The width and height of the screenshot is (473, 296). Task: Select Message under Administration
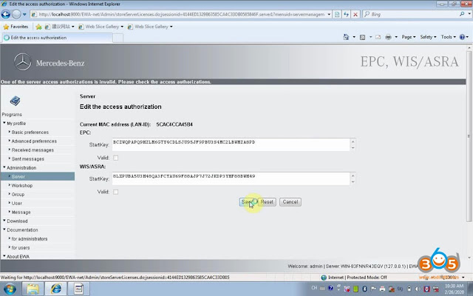click(21, 212)
